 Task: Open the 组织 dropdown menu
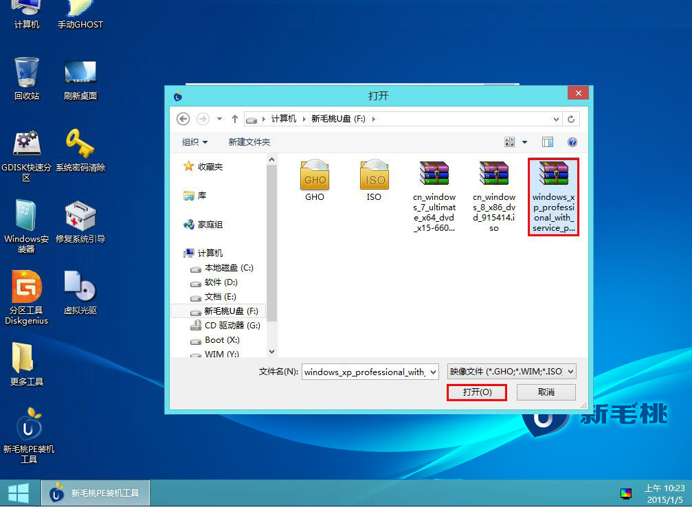194,142
